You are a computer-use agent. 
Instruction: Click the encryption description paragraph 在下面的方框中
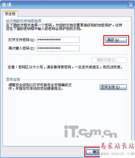[64, 27]
